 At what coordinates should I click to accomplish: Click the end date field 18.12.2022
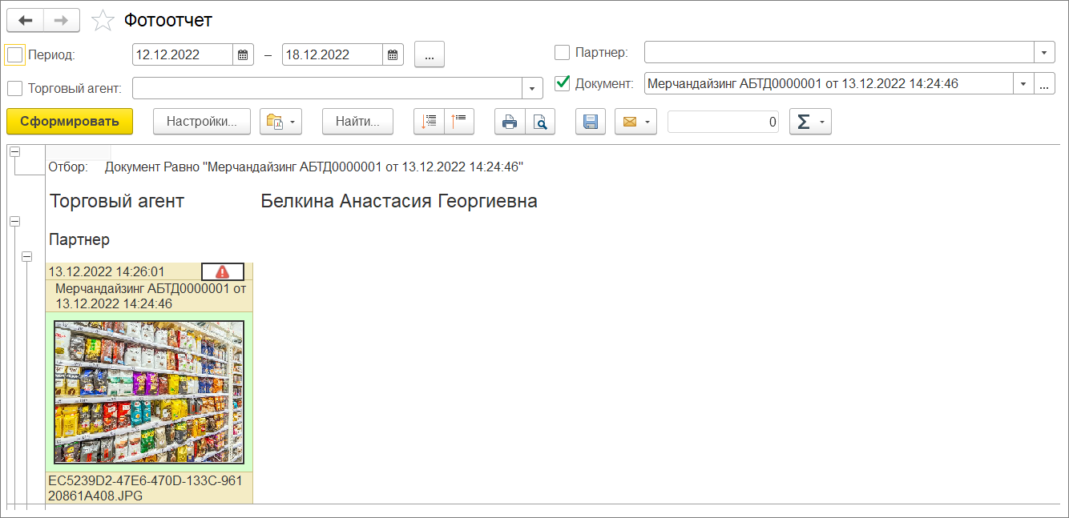(333, 55)
